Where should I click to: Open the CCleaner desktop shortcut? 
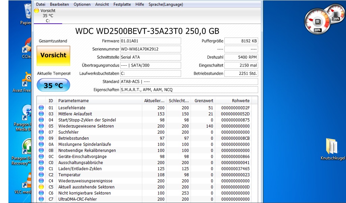pos(27,48)
